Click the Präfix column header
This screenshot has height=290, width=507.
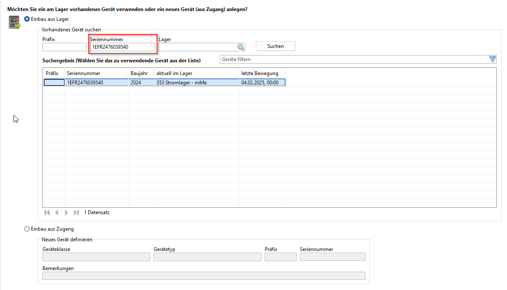point(53,73)
